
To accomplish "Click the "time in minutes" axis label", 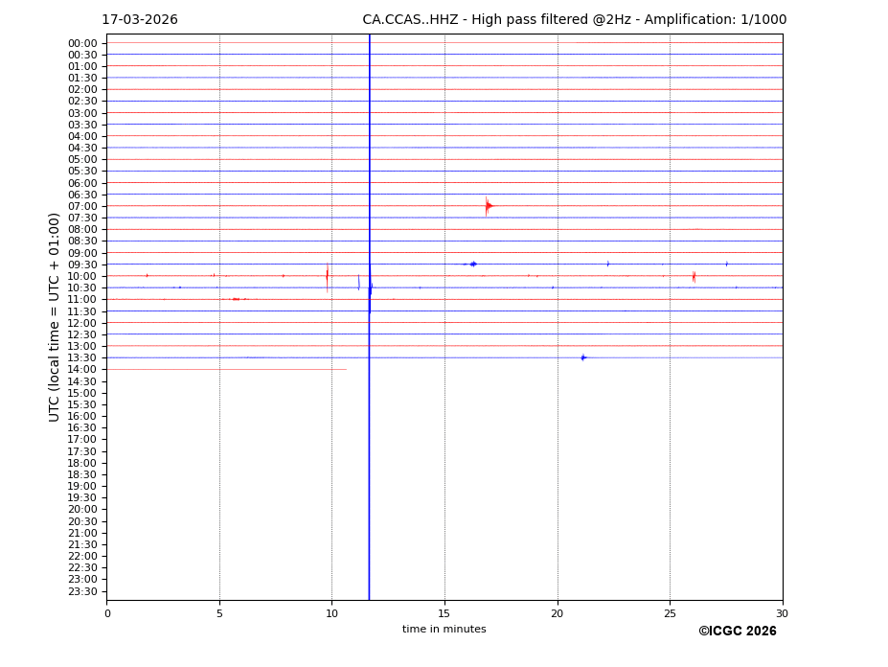I will coord(444,630).
